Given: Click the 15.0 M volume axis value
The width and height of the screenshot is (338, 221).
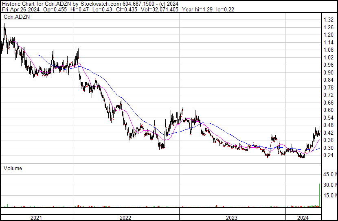Looking at the screenshot, I should (330, 195).
